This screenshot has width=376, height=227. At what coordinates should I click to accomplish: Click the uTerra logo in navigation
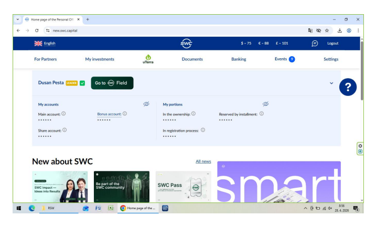148,59
